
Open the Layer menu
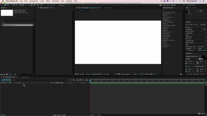[x=42, y=1]
